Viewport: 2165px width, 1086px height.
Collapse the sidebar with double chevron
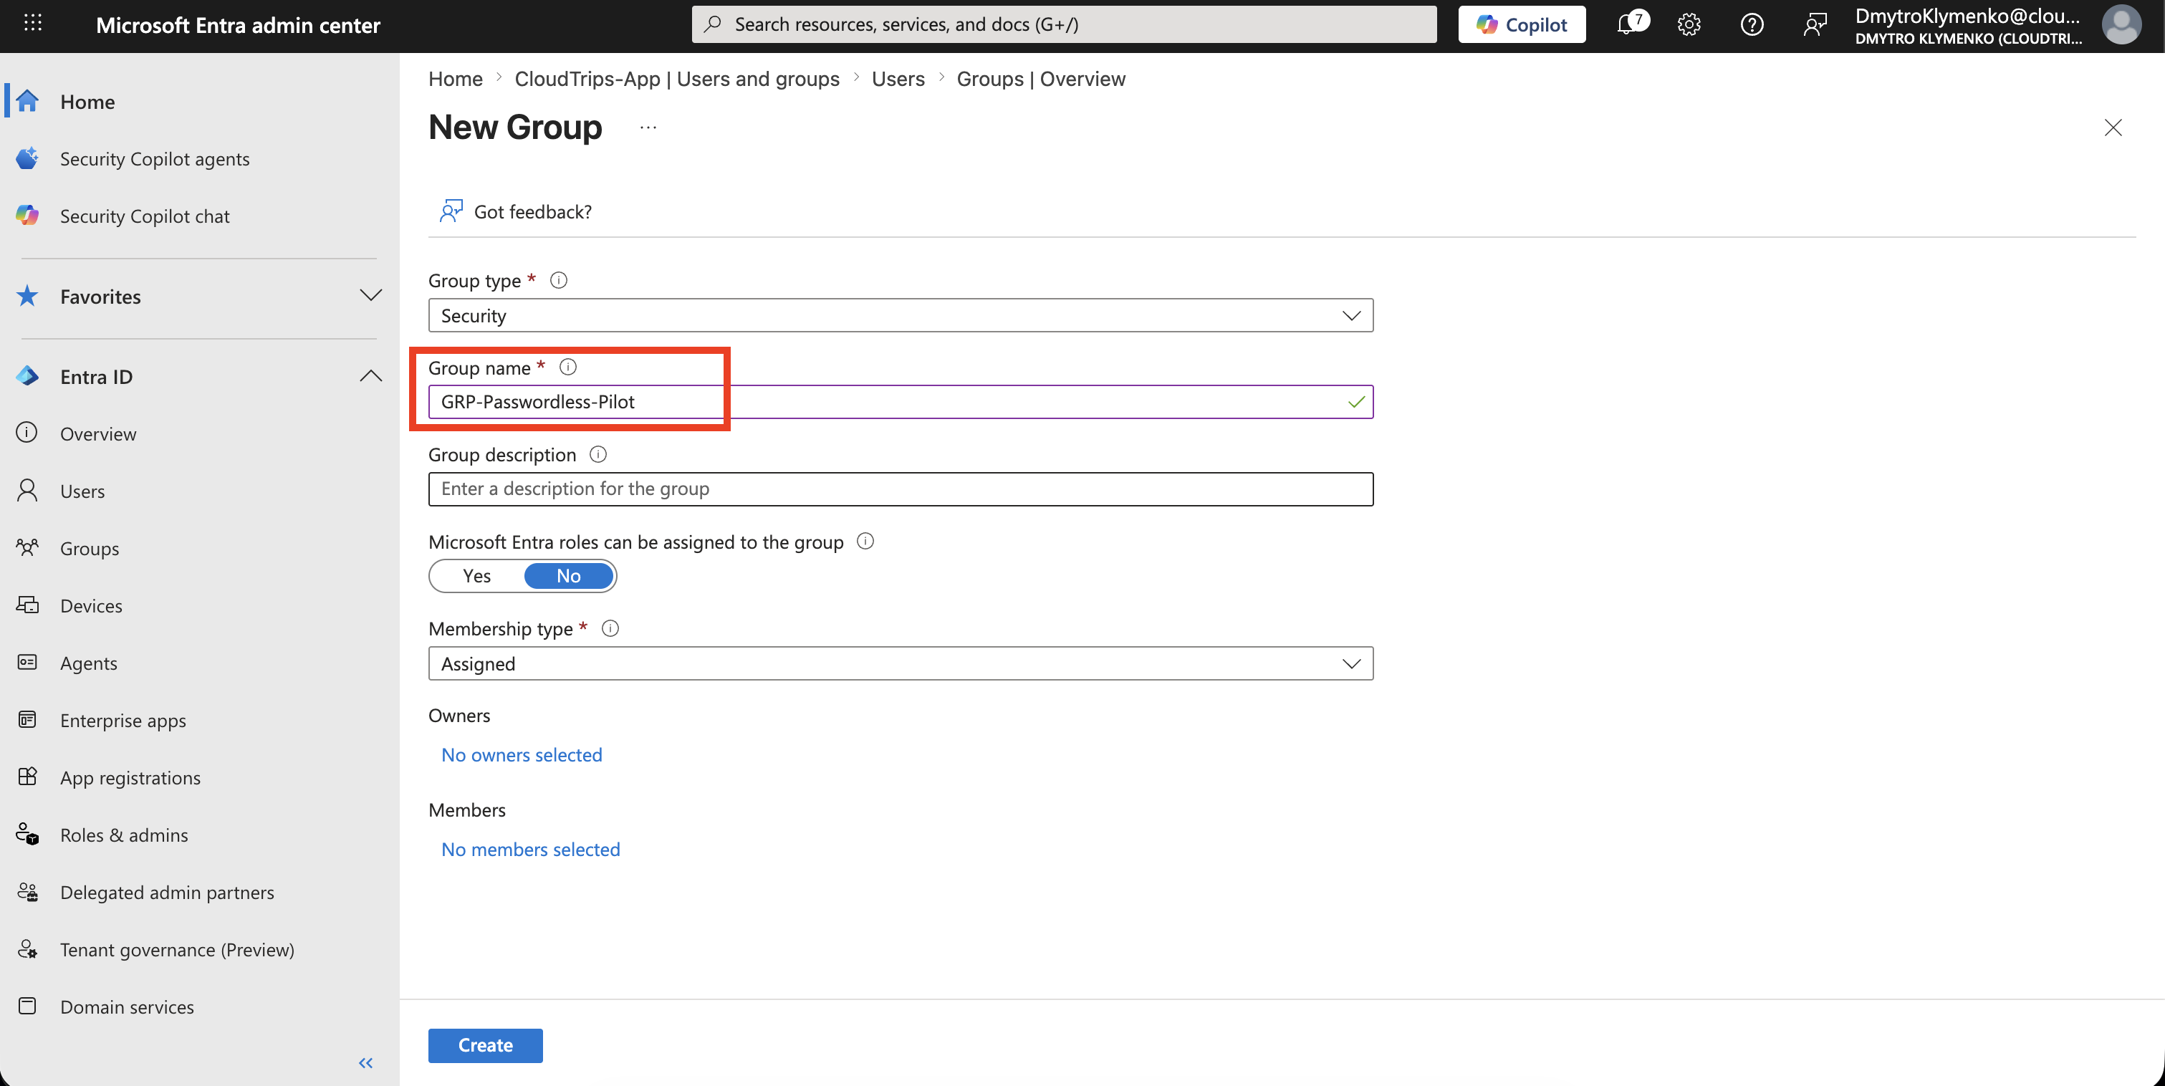[365, 1062]
